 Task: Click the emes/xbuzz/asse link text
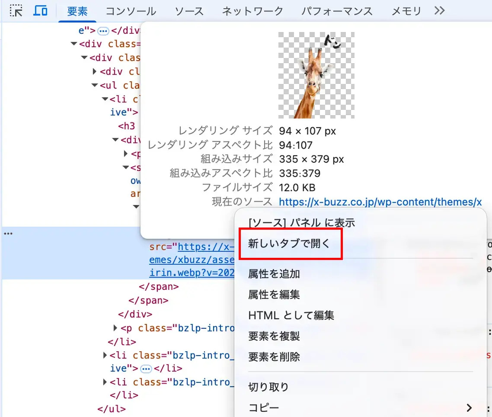point(192,260)
